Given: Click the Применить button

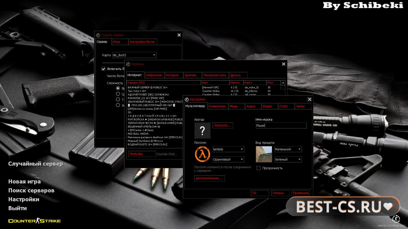Looking at the screenshot, I should pyautogui.click(x=301, y=193).
